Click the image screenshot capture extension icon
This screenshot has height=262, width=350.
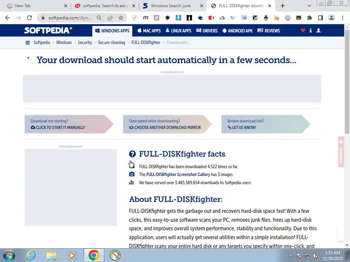click(244, 18)
